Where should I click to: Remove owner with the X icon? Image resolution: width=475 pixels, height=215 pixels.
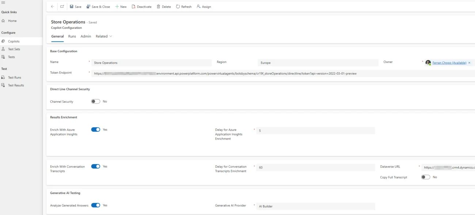point(470,63)
